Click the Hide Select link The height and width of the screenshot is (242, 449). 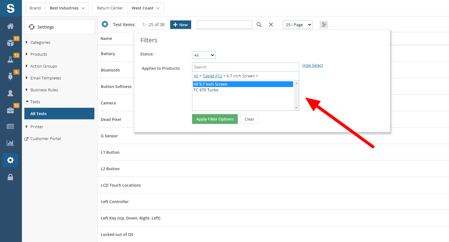tap(312, 65)
